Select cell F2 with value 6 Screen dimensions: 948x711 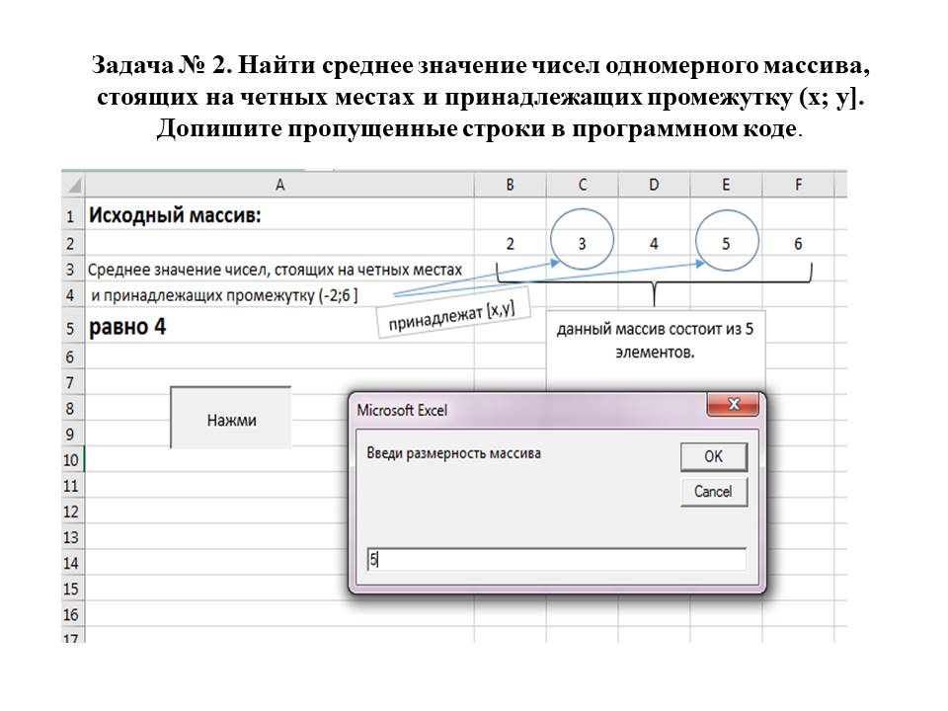coord(797,243)
